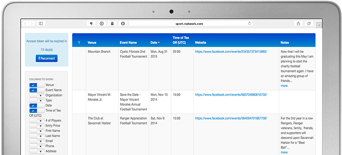Sort by the Venue column header

click(x=92, y=42)
